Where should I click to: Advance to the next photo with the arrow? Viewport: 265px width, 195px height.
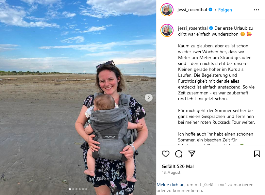tap(149, 98)
